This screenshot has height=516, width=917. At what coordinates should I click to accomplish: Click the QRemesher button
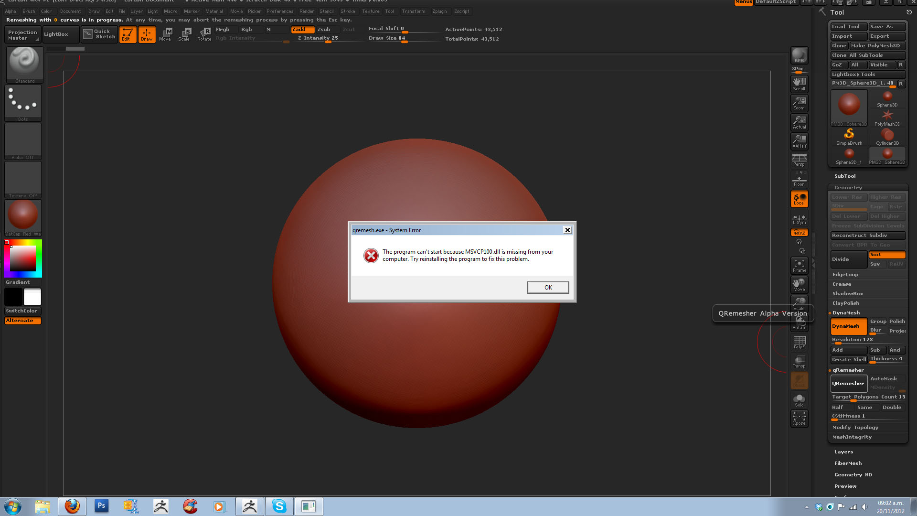[x=848, y=384]
